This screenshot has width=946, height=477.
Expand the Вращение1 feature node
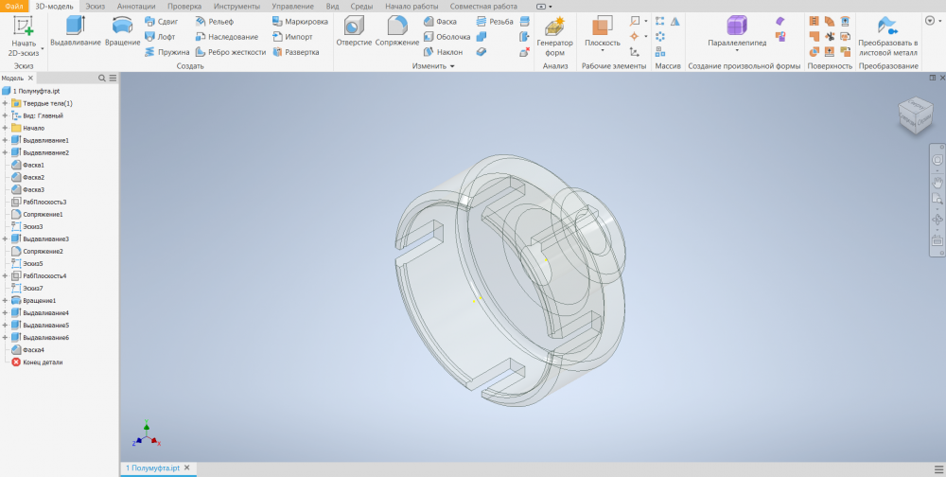pyautogui.click(x=5, y=300)
